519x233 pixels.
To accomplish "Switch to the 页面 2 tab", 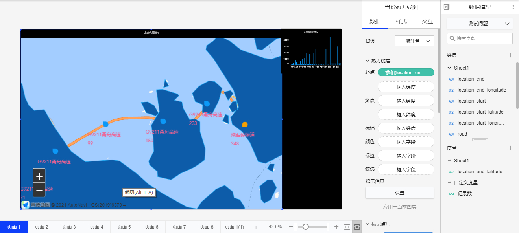I will (41, 227).
